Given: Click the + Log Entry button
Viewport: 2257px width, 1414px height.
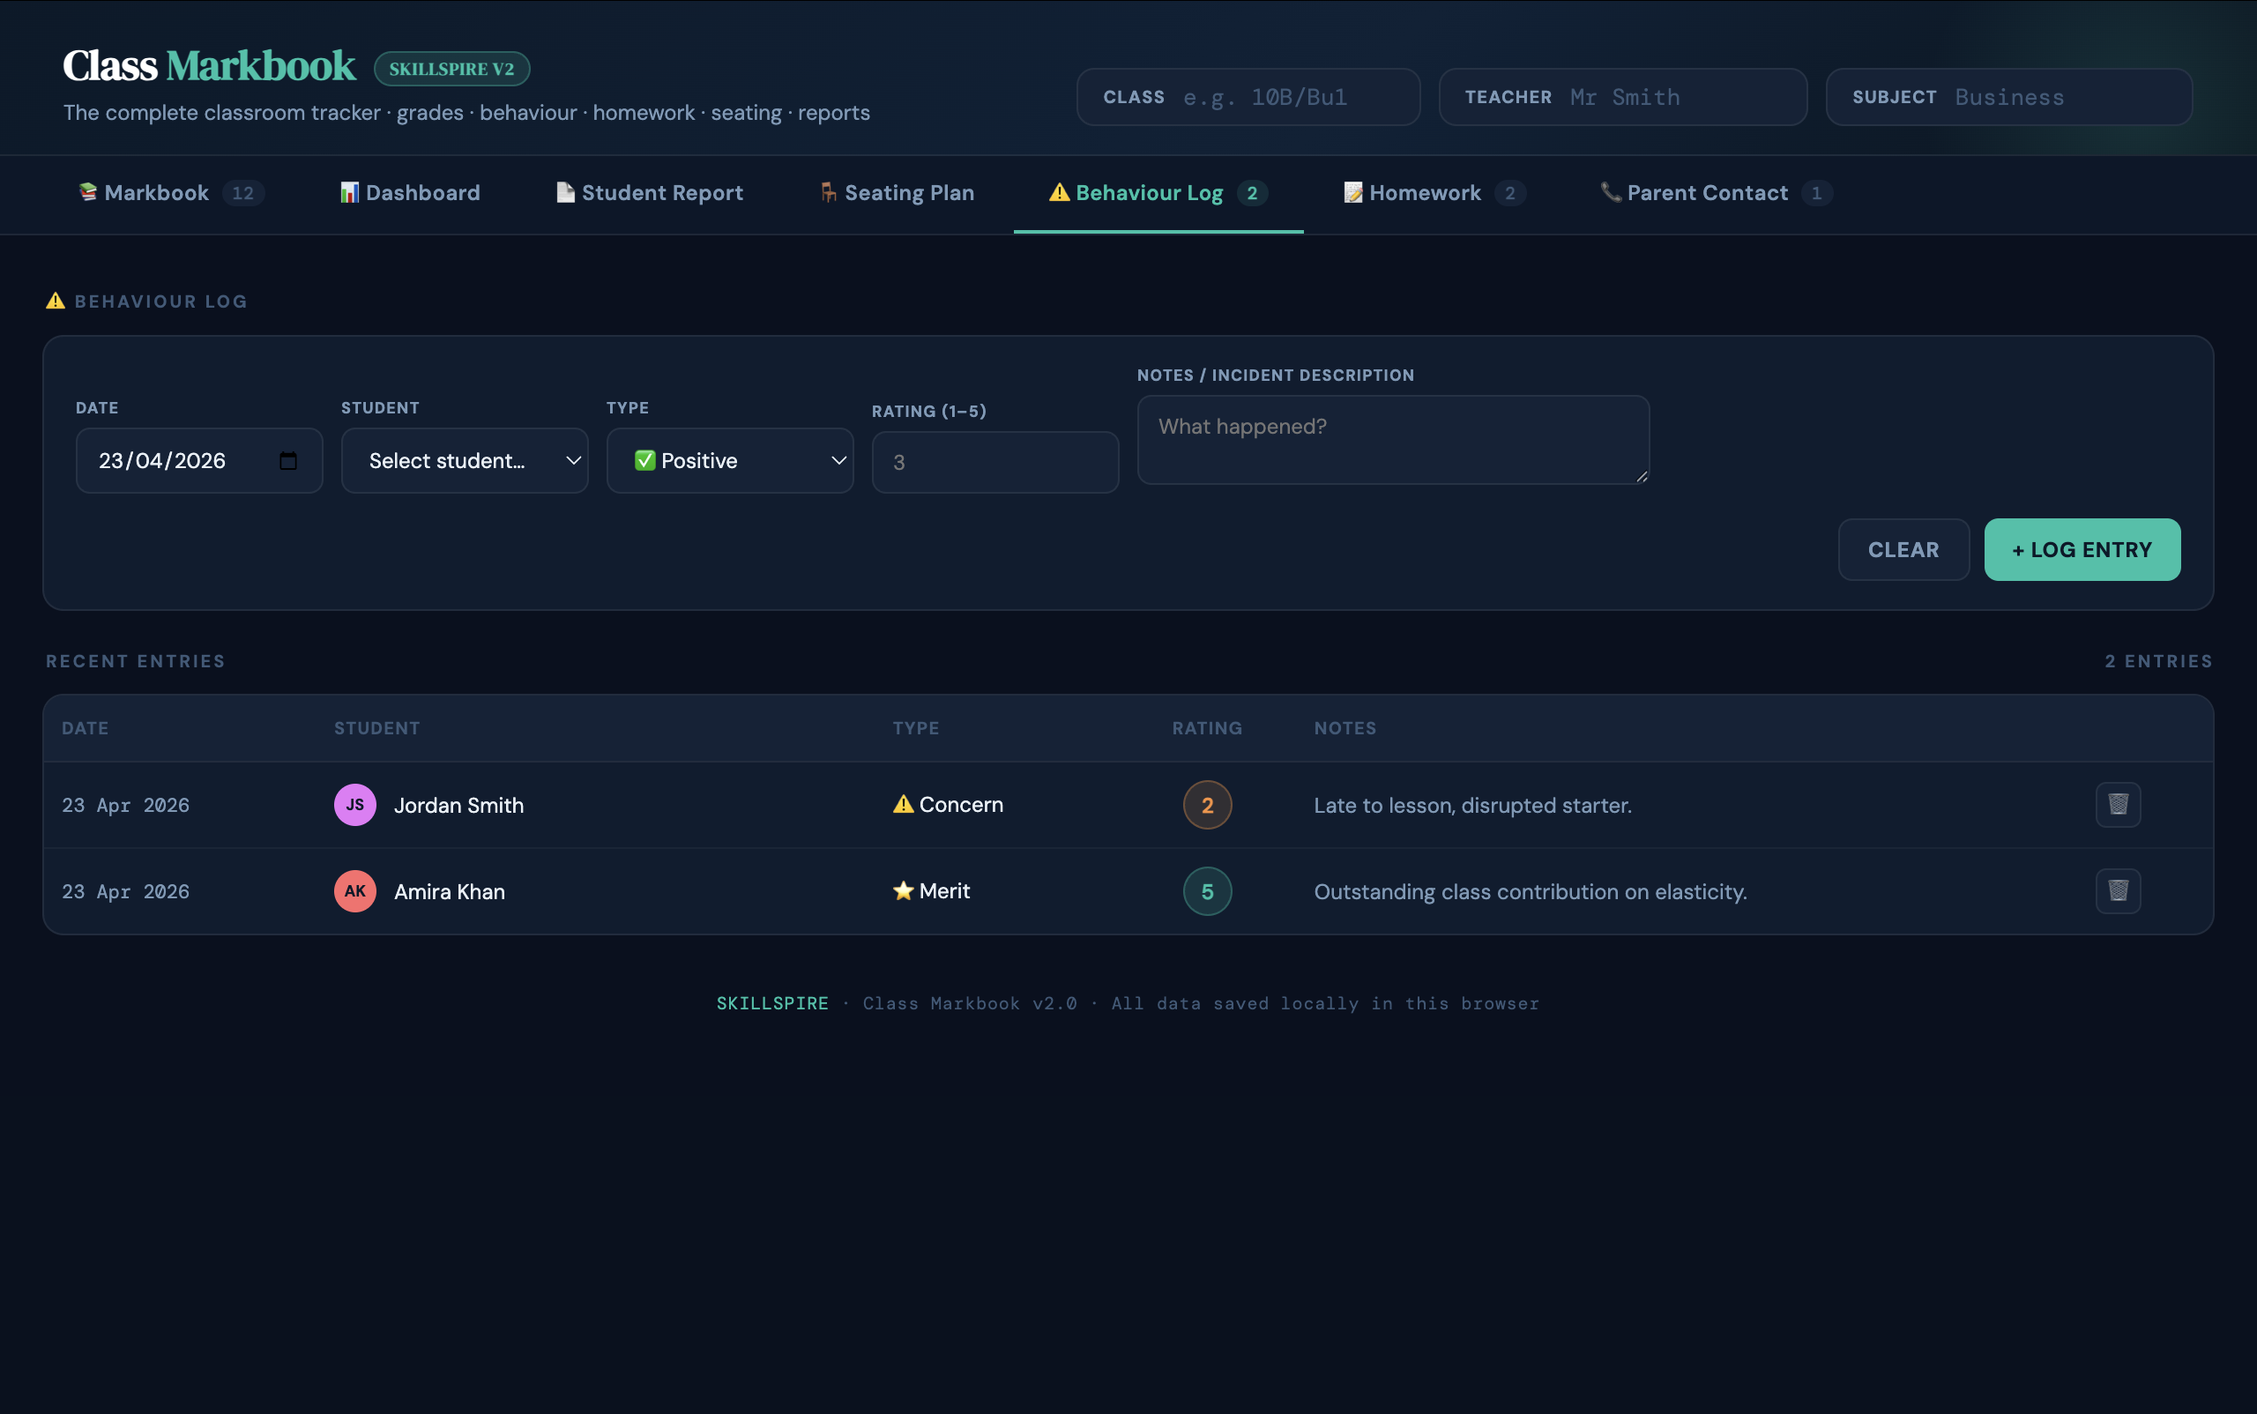Looking at the screenshot, I should click(2082, 549).
